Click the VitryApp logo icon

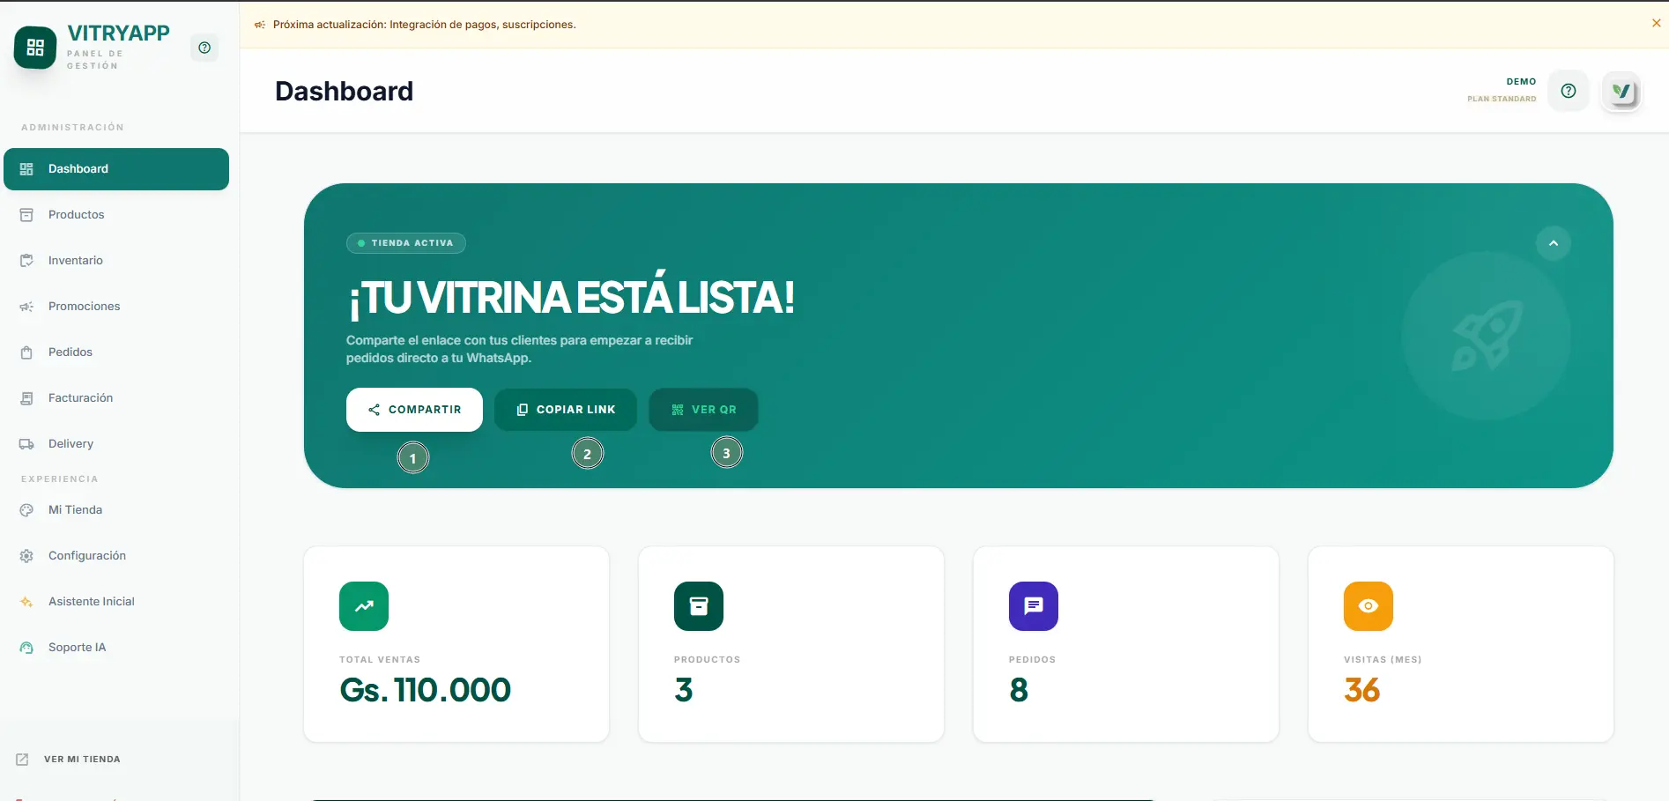(35, 48)
